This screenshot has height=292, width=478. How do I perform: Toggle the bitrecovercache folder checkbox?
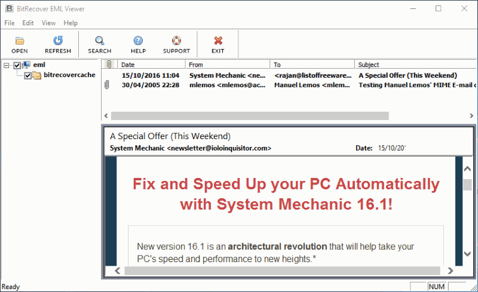(27, 75)
